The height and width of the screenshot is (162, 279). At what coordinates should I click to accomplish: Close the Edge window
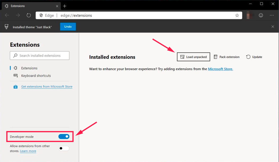pyautogui.click(x=273, y=4)
